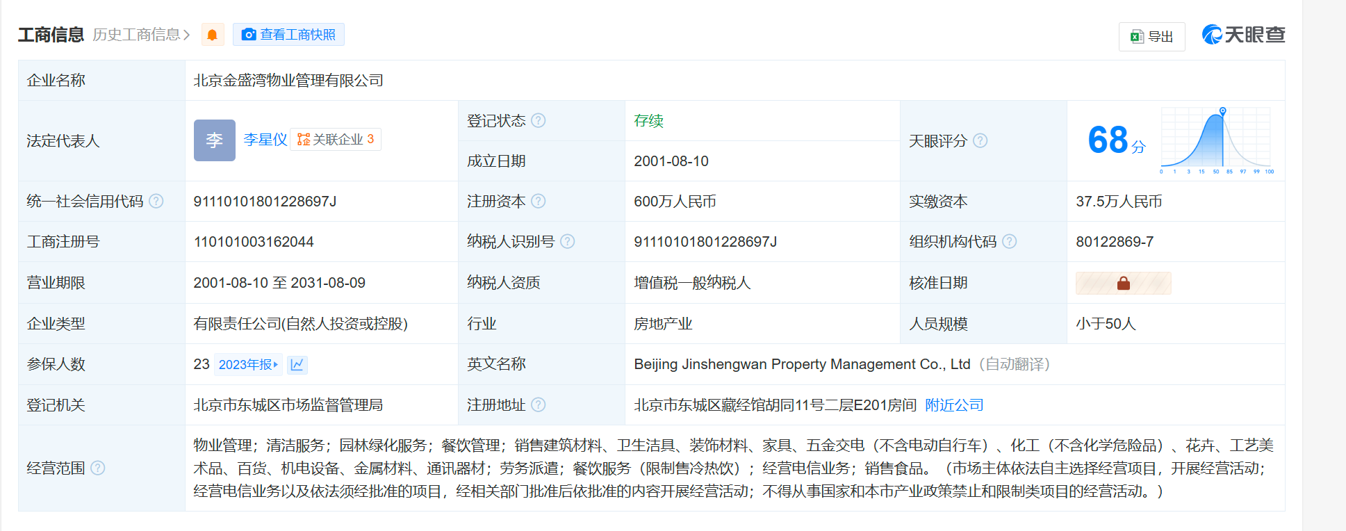Click the 天眼查 logo
The image size is (1346, 531).
[x=1243, y=35]
